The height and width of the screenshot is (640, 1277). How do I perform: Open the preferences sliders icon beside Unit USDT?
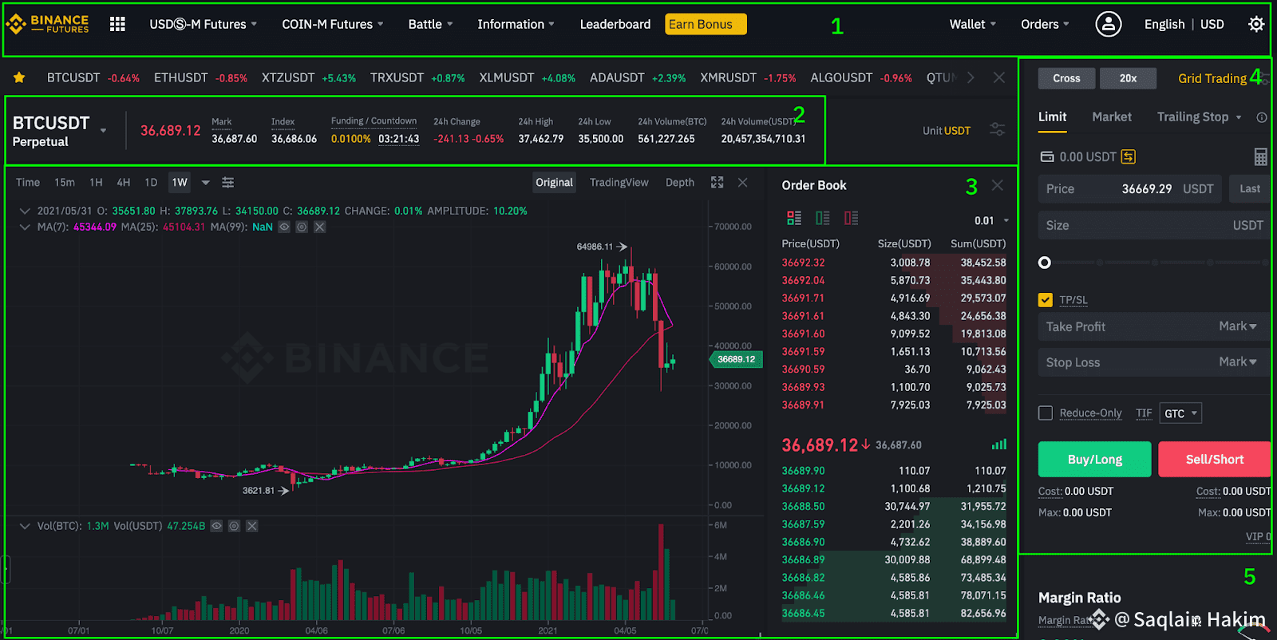[997, 129]
